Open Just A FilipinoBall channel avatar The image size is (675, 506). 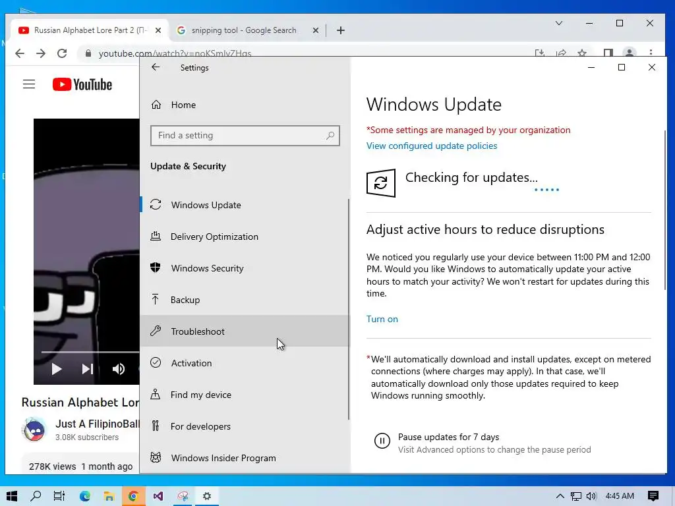pos(34,430)
